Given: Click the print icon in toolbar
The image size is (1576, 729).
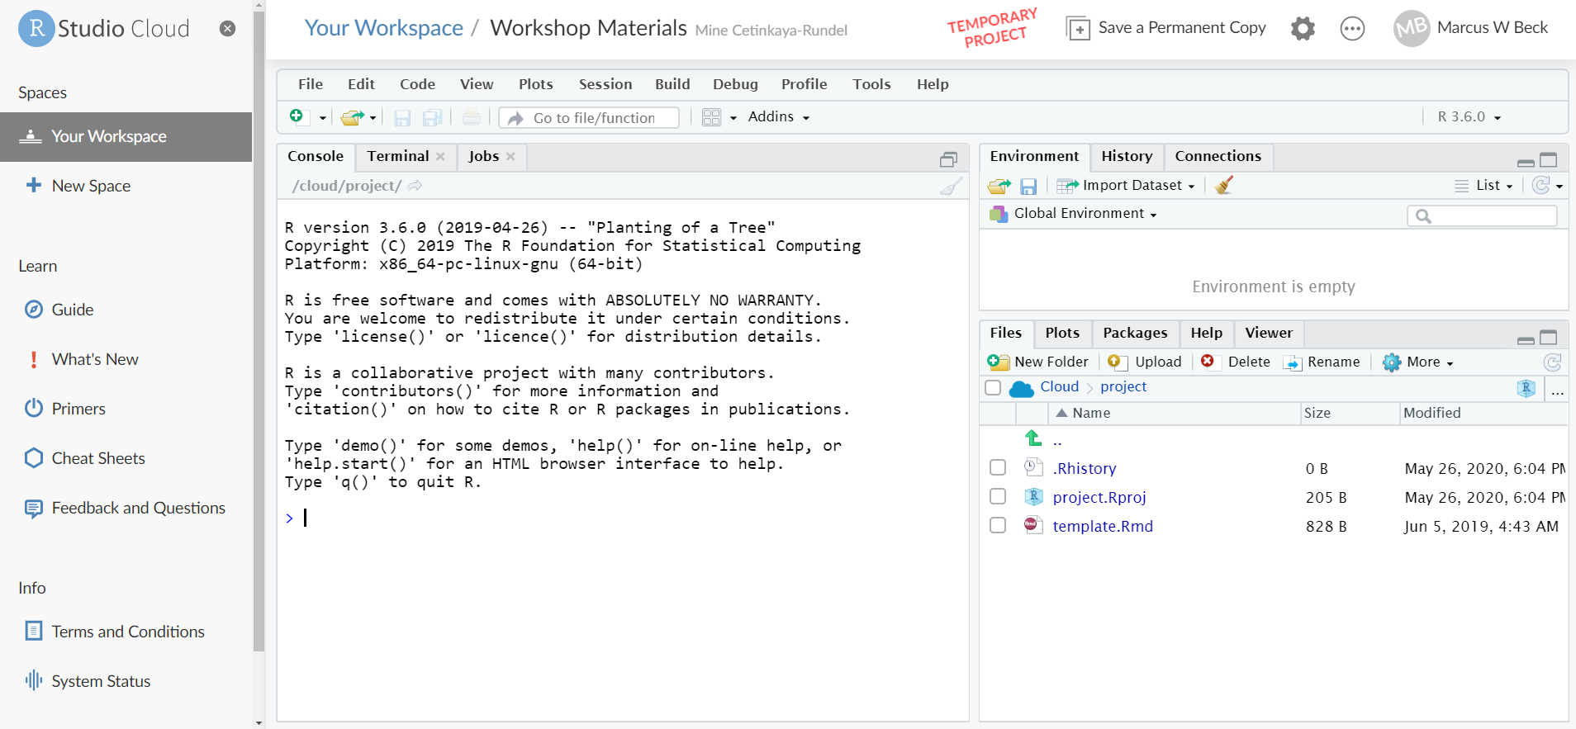Looking at the screenshot, I should point(471,117).
